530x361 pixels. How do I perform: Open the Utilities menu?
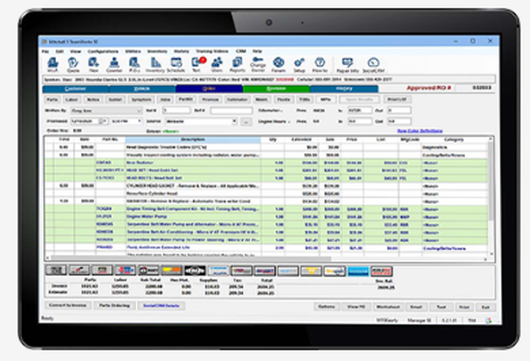pos(133,51)
